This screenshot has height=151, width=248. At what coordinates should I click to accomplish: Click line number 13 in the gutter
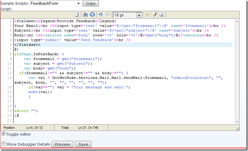point(10,78)
